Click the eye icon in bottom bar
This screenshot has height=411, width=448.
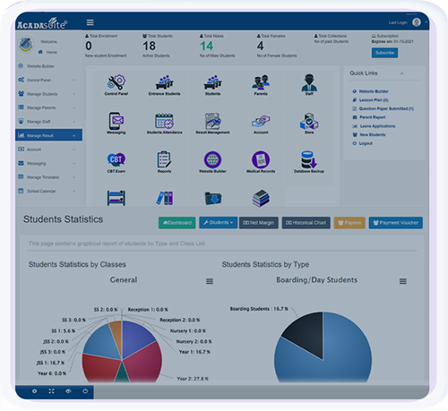coord(68,391)
